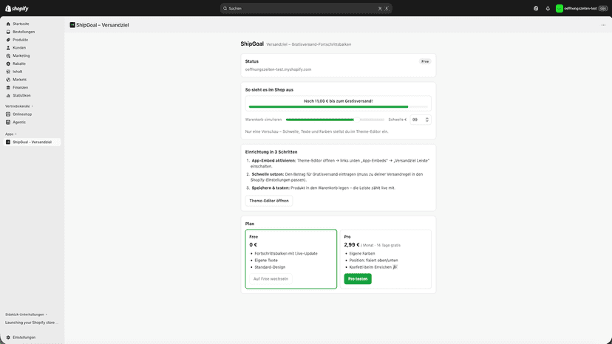
Task: Expand Sidekick-Unterhaltungen section
Action: [26, 314]
